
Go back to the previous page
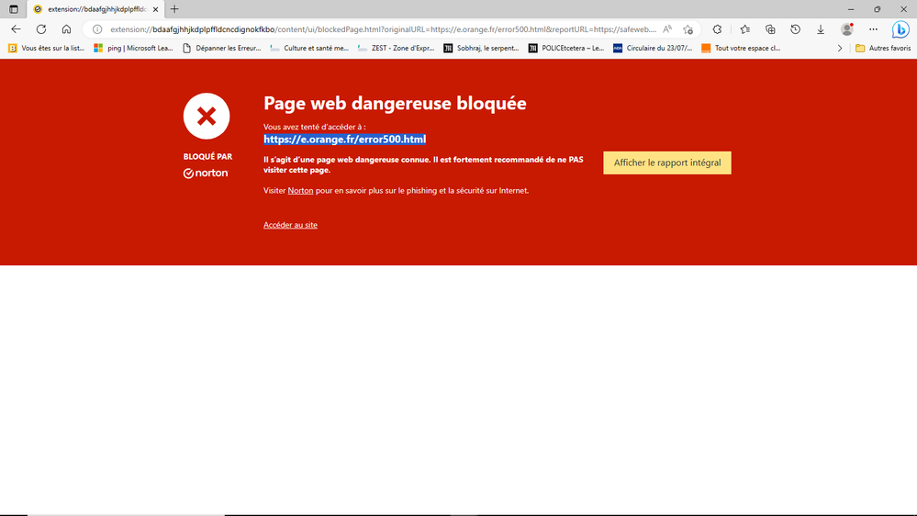(16, 29)
